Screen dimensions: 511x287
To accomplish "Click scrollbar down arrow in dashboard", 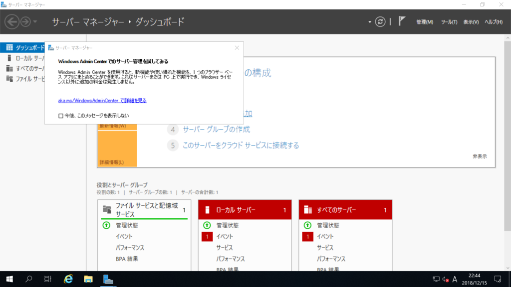I will (x=508, y=268).
